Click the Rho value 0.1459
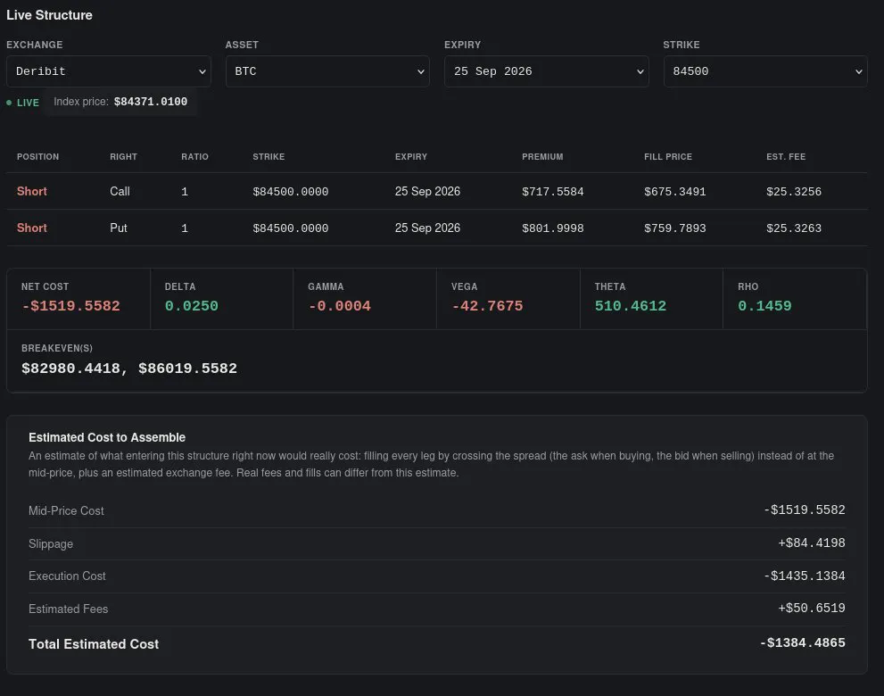Viewport: 884px width, 696px height. click(x=764, y=306)
